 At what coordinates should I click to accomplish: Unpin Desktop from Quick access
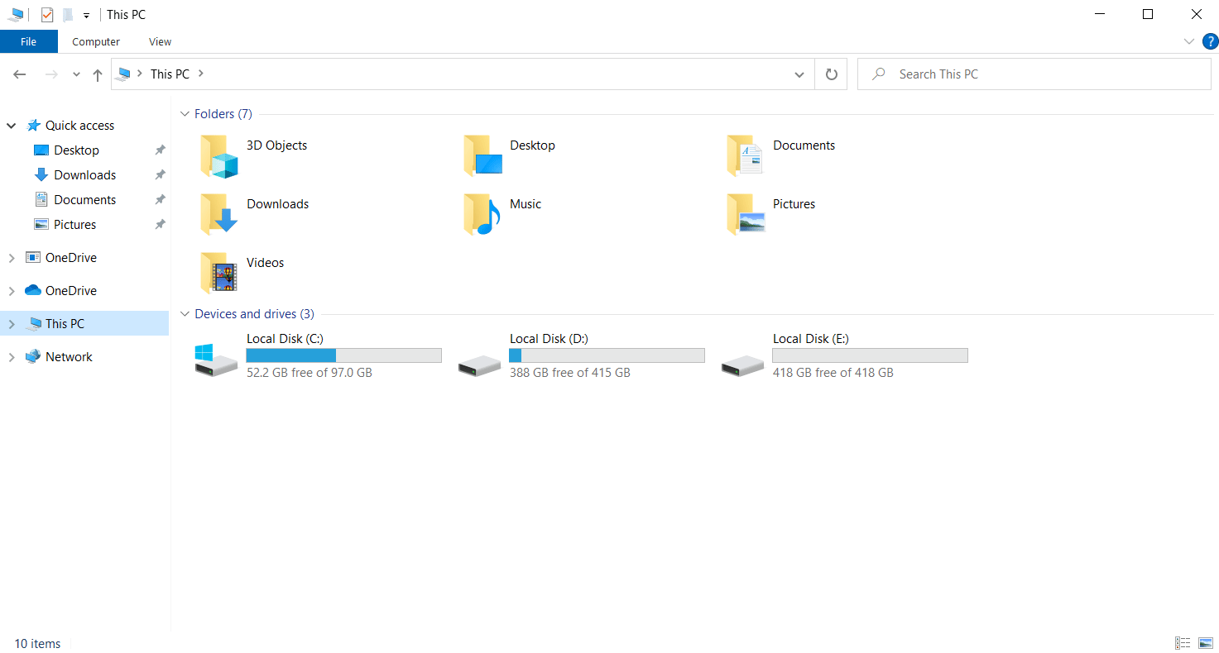click(x=159, y=150)
